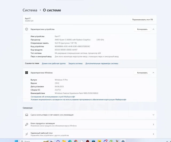Open the Защита системы link
171x142 pixels.
[x=75, y=64]
